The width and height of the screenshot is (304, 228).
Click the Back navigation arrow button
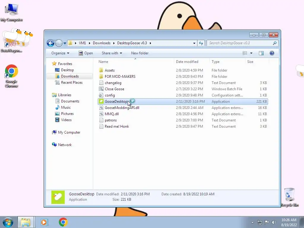tap(50, 43)
